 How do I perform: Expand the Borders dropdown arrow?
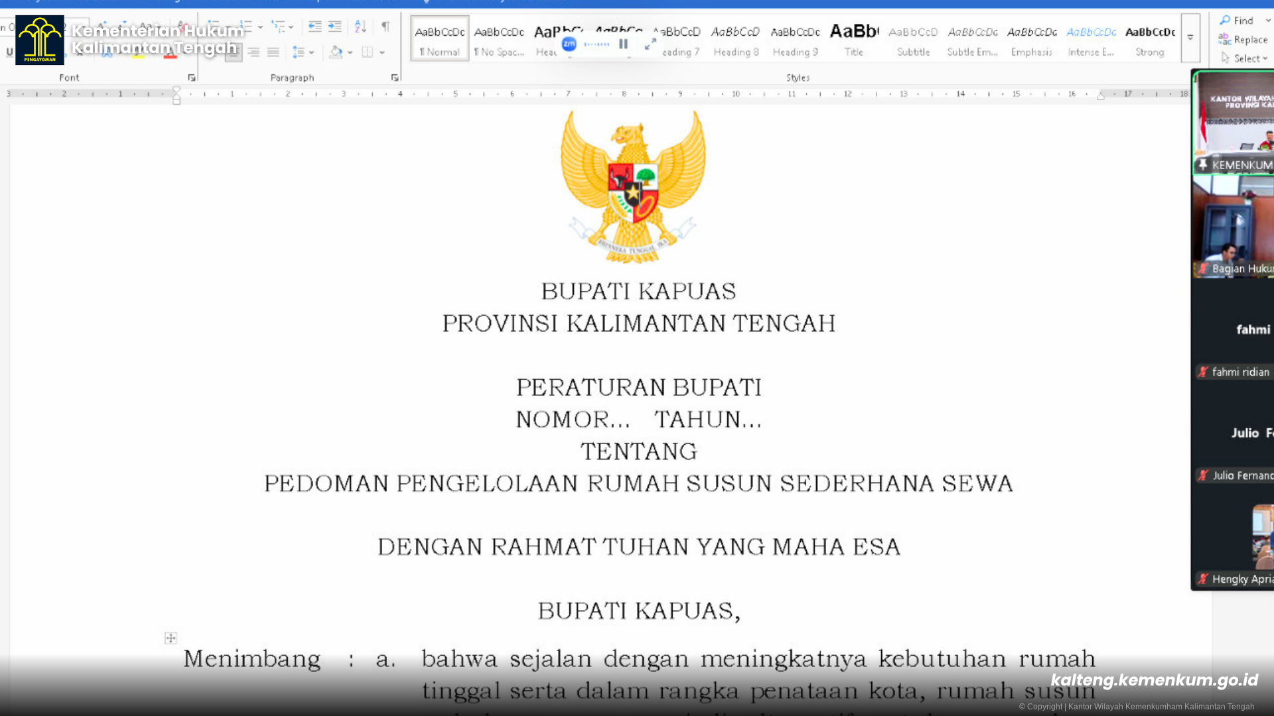coord(382,52)
